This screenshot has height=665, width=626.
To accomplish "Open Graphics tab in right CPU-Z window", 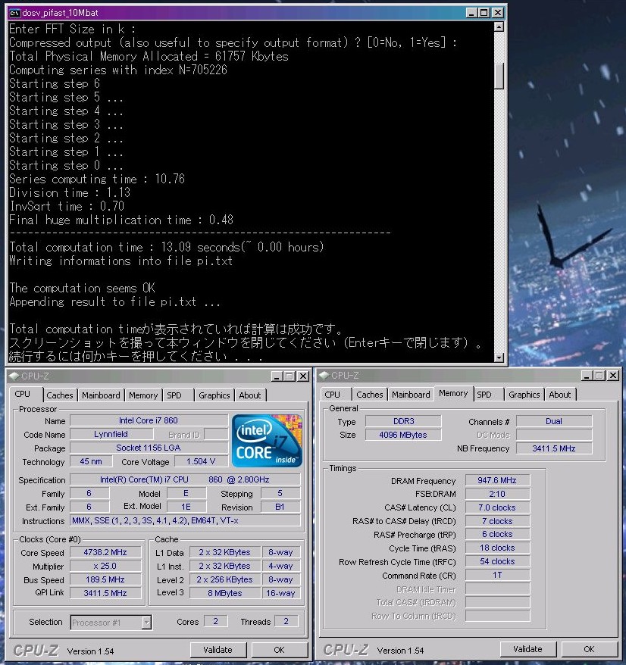I will (524, 395).
